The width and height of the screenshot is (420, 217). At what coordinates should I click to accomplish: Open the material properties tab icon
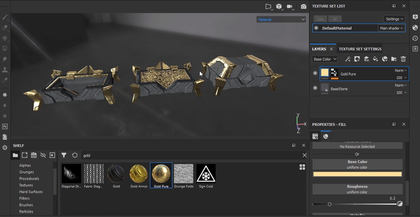coord(326,136)
